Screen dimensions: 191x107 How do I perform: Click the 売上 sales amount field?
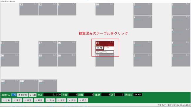[52, 95]
